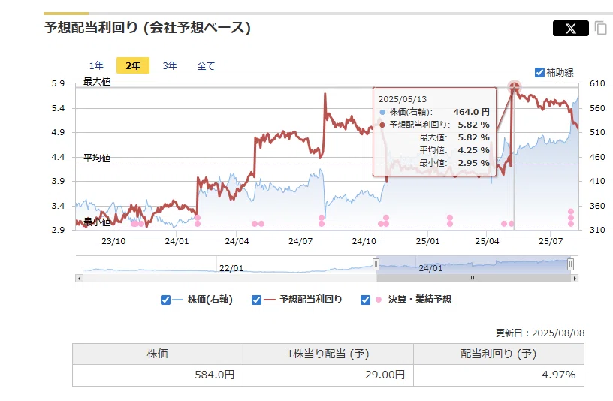613x401 pixels.
Task: Select the 1年 range tab
Action: (96, 65)
